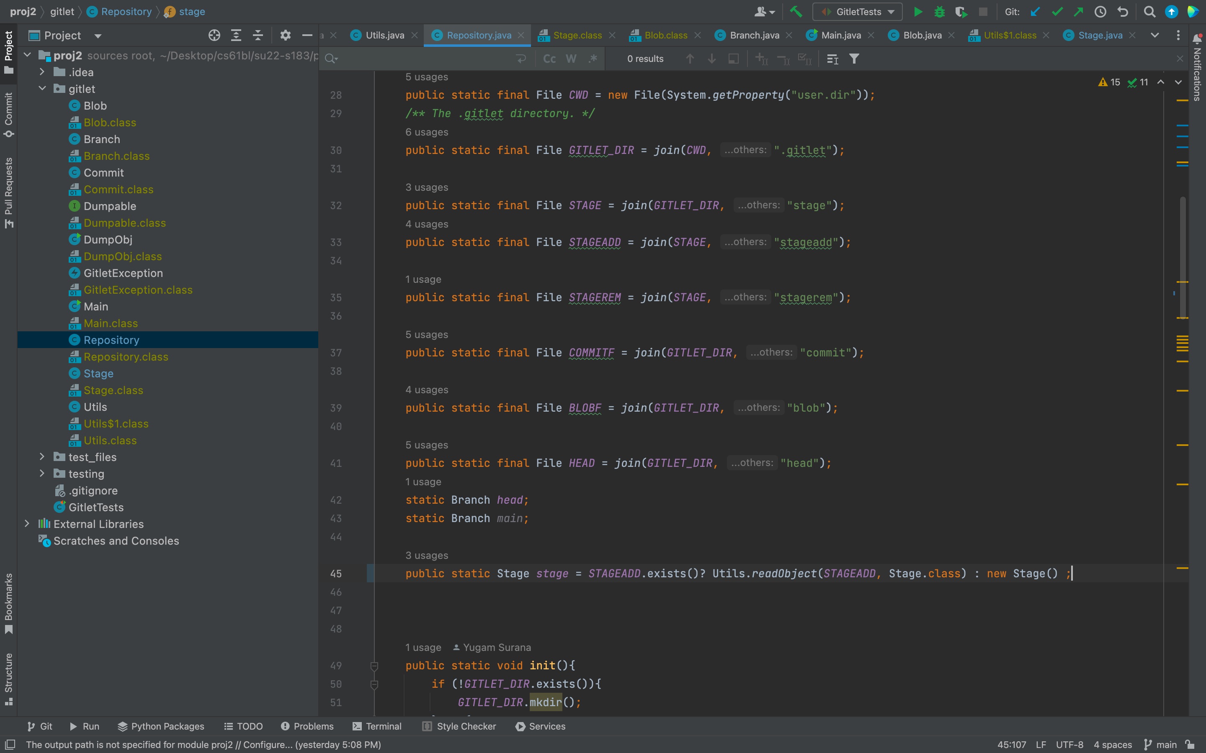This screenshot has height=753, width=1206.
Task: Toggle Regex option in search bar
Action: click(593, 59)
